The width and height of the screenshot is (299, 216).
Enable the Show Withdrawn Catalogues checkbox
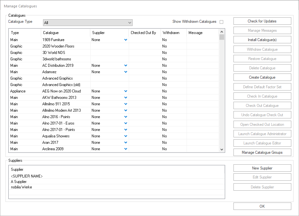[x=221, y=22]
